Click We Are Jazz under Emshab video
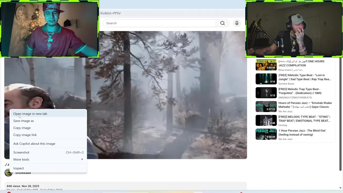Screen dimensions: 343x193 point(285,112)
